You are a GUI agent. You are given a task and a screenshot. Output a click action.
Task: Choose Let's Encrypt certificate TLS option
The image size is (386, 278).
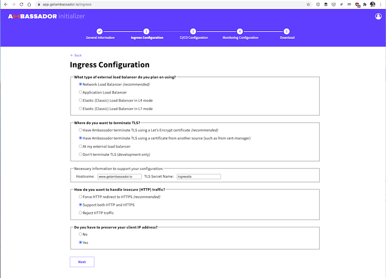pos(81,130)
